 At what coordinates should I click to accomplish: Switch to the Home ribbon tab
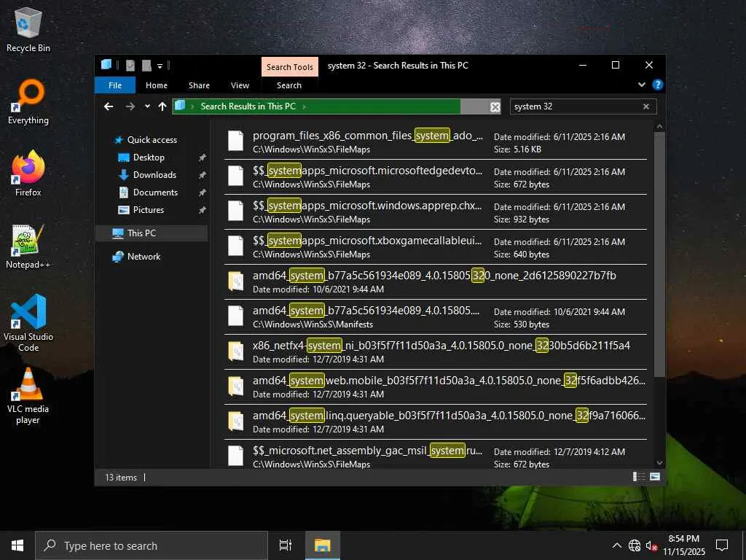pos(157,85)
